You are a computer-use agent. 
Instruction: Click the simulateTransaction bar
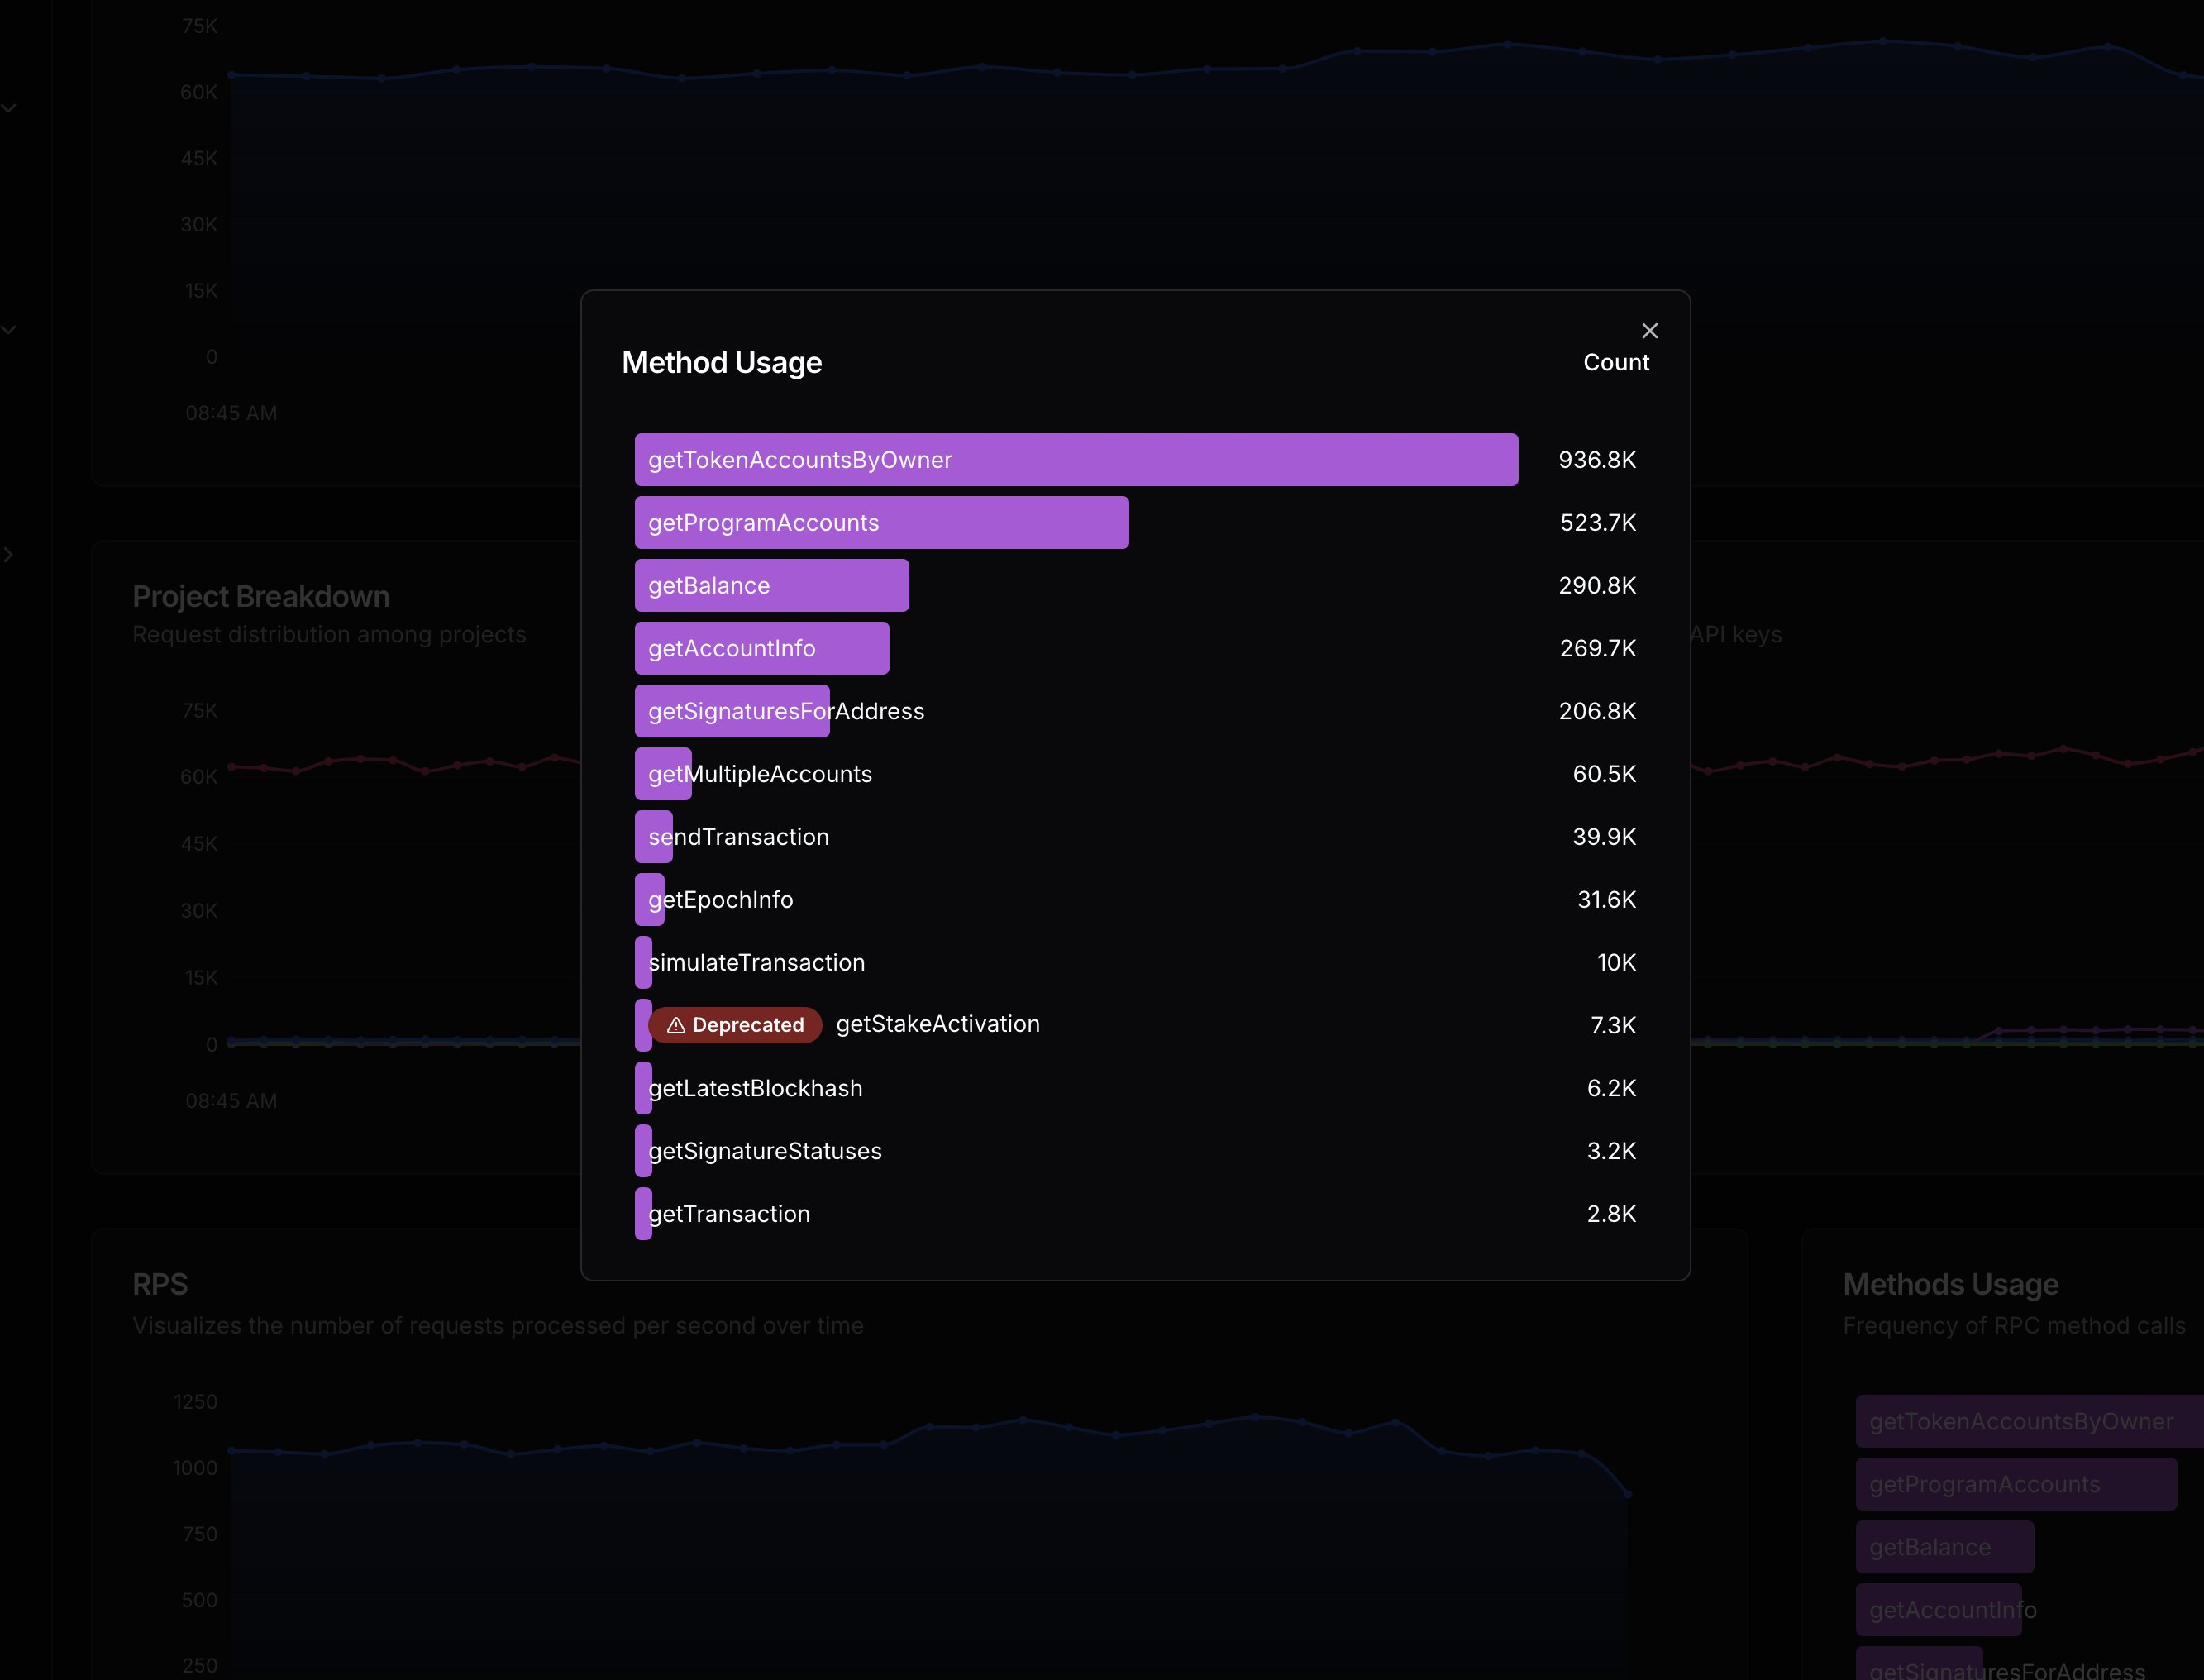(x=643, y=962)
